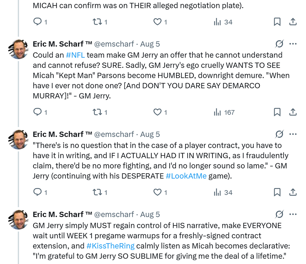The width and height of the screenshot is (306, 264).
Task: Open Eric M. Scharf avatar on #NFL tweet
Action: click(x=18, y=49)
